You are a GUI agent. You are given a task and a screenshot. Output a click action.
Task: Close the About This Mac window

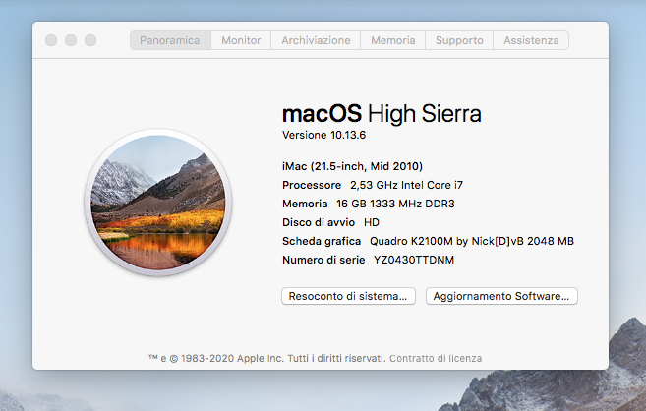[x=51, y=40]
